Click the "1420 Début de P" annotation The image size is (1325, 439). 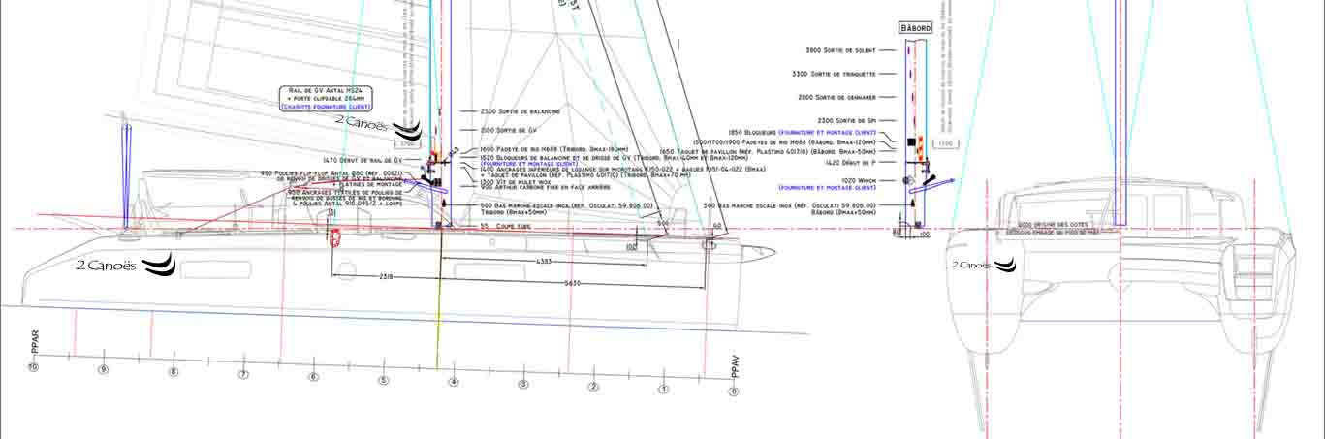[x=849, y=165]
